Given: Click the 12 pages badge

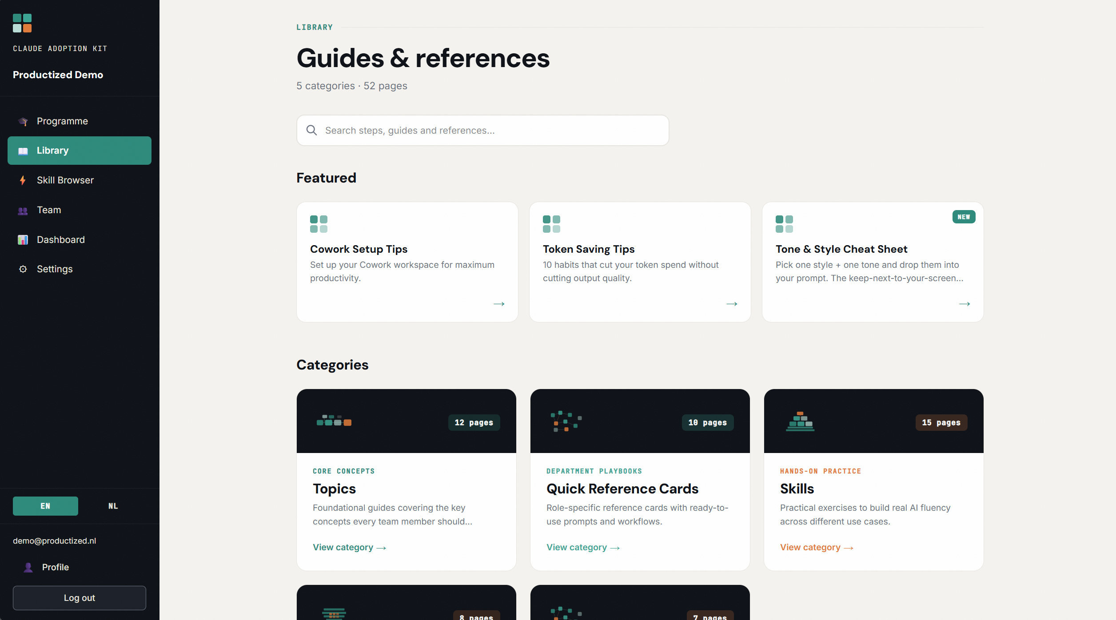Looking at the screenshot, I should pos(474,422).
